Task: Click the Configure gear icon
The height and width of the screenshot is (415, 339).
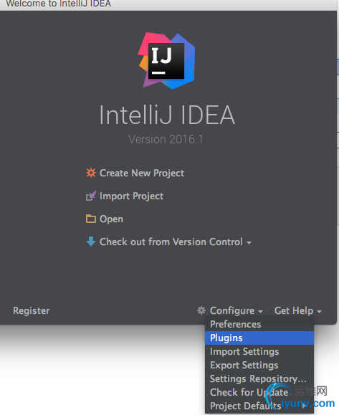Action: (201, 310)
